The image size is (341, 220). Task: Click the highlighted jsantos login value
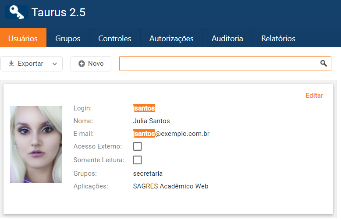144,108
